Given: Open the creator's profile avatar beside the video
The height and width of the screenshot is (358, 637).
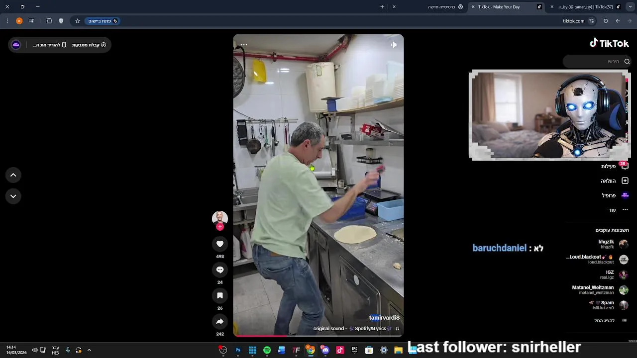Looking at the screenshot, I should tap(220, 218).
